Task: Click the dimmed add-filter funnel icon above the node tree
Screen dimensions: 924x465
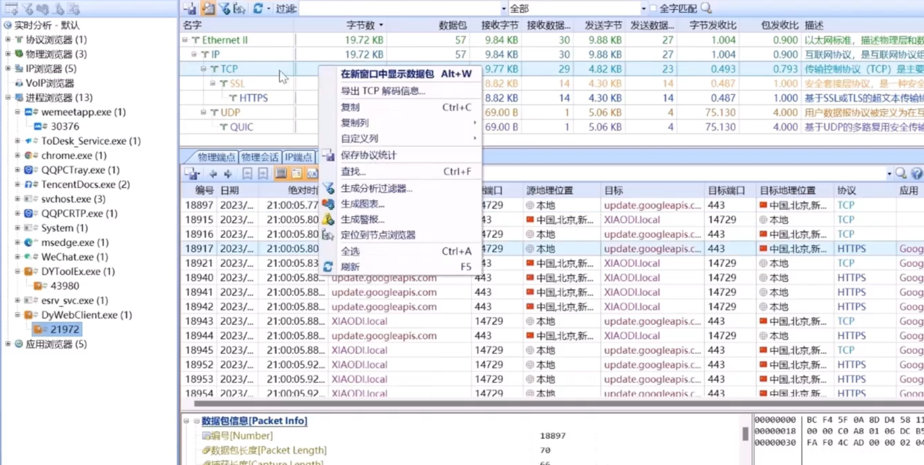Action: click(28, 9)
